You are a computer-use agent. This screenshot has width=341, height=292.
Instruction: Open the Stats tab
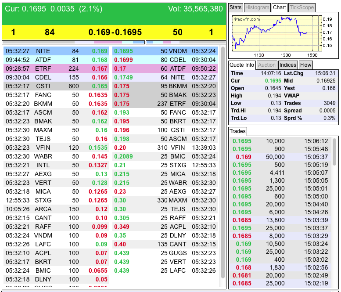pos(236,7)
